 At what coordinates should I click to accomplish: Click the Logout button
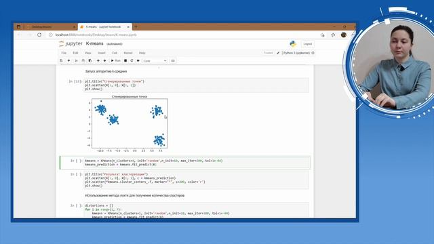click(307, 44)
